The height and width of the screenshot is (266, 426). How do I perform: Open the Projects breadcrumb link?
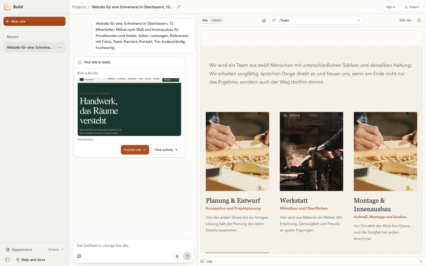coord(79,7)
